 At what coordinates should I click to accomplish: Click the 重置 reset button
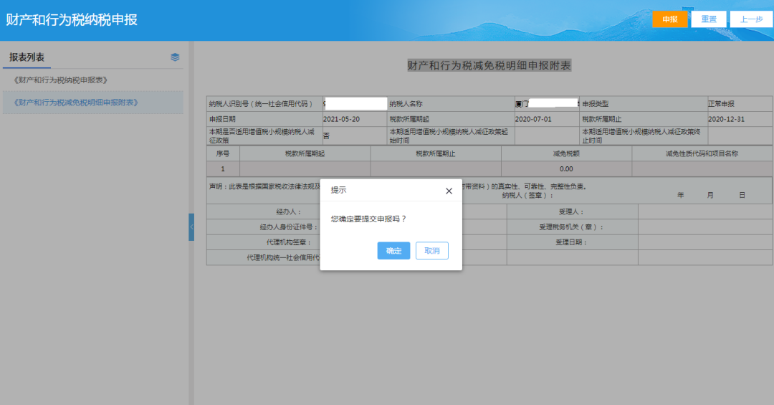pos(709,19)
